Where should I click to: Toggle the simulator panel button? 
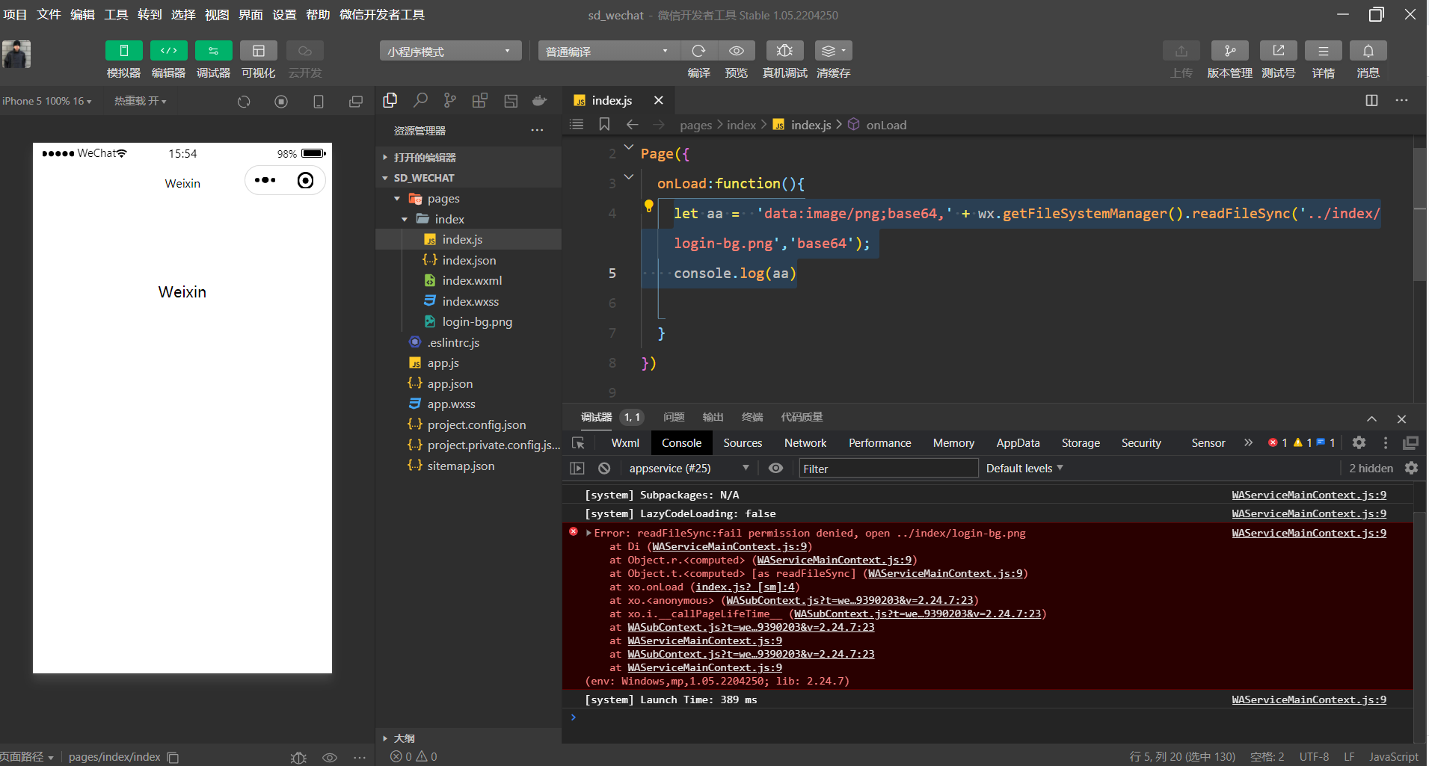[x=123, y=51]
